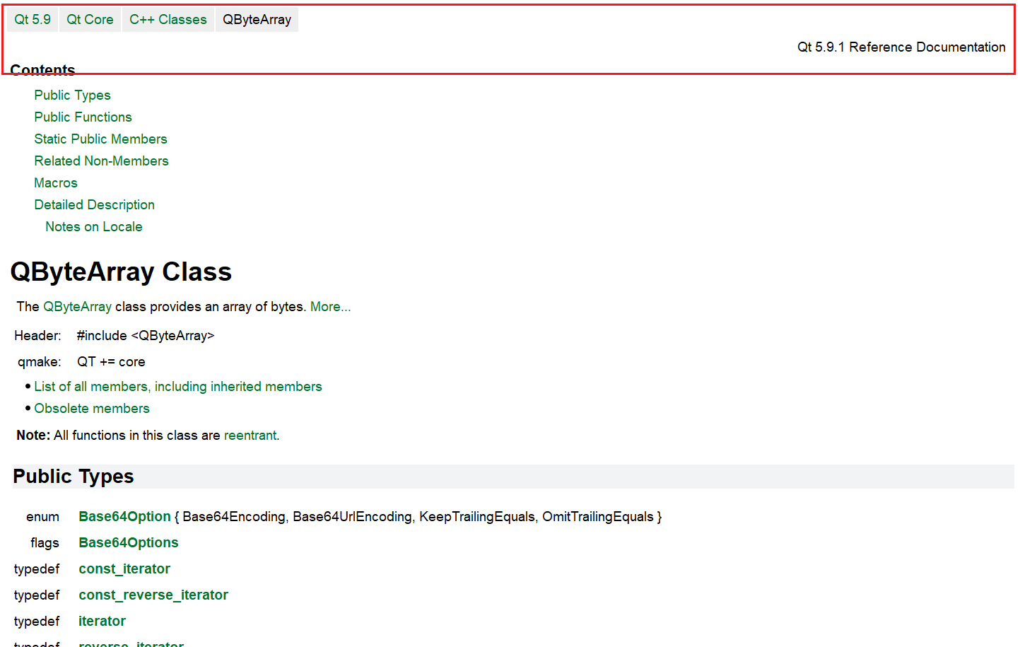Open the Qt Core breadcrumb link
Screen dimensions: 1020x647
(x=90, y=20)
